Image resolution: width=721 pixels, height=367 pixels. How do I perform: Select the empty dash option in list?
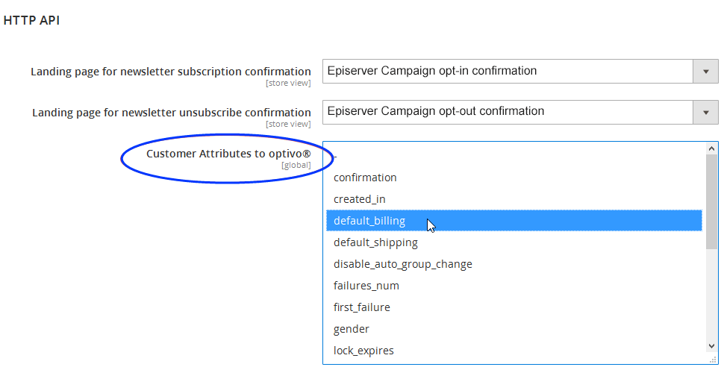coord(337,157)
